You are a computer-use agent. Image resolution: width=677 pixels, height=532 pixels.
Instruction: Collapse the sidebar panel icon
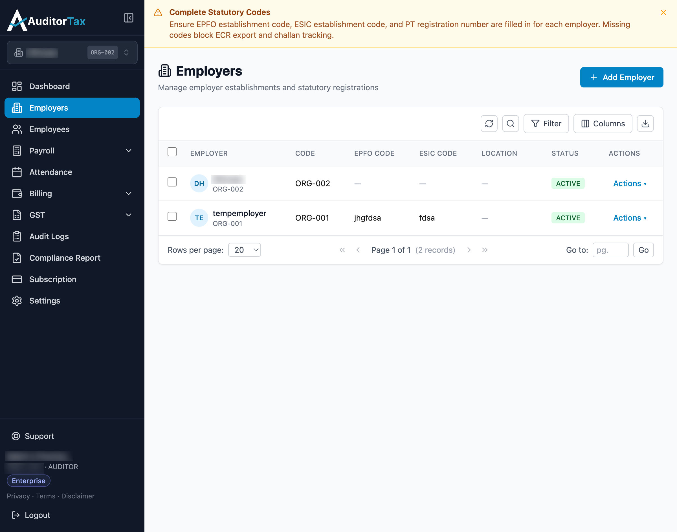coord(128,18)
